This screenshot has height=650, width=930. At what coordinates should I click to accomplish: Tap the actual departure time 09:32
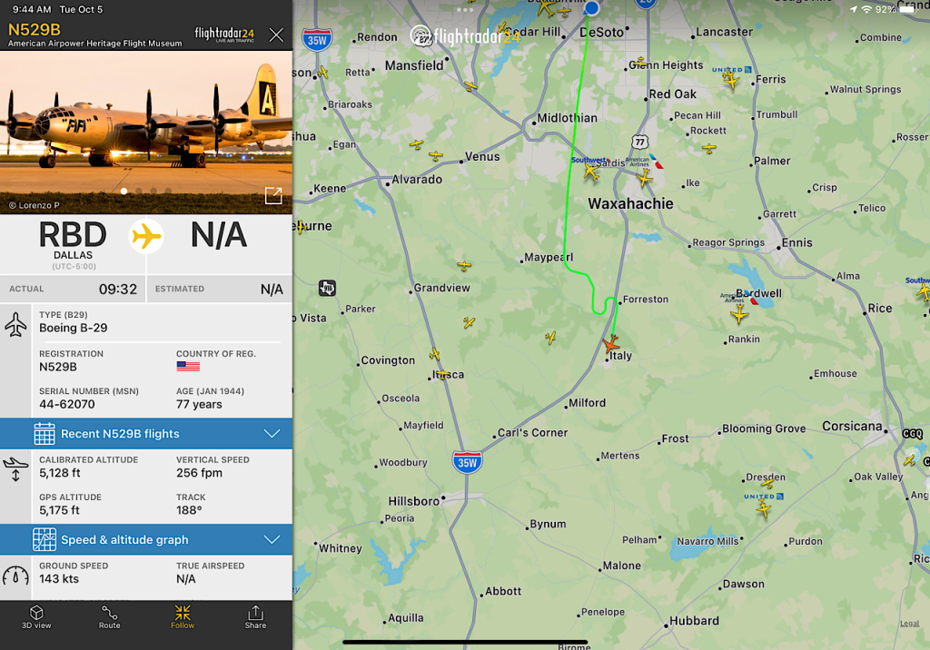(x=118, y=290)
